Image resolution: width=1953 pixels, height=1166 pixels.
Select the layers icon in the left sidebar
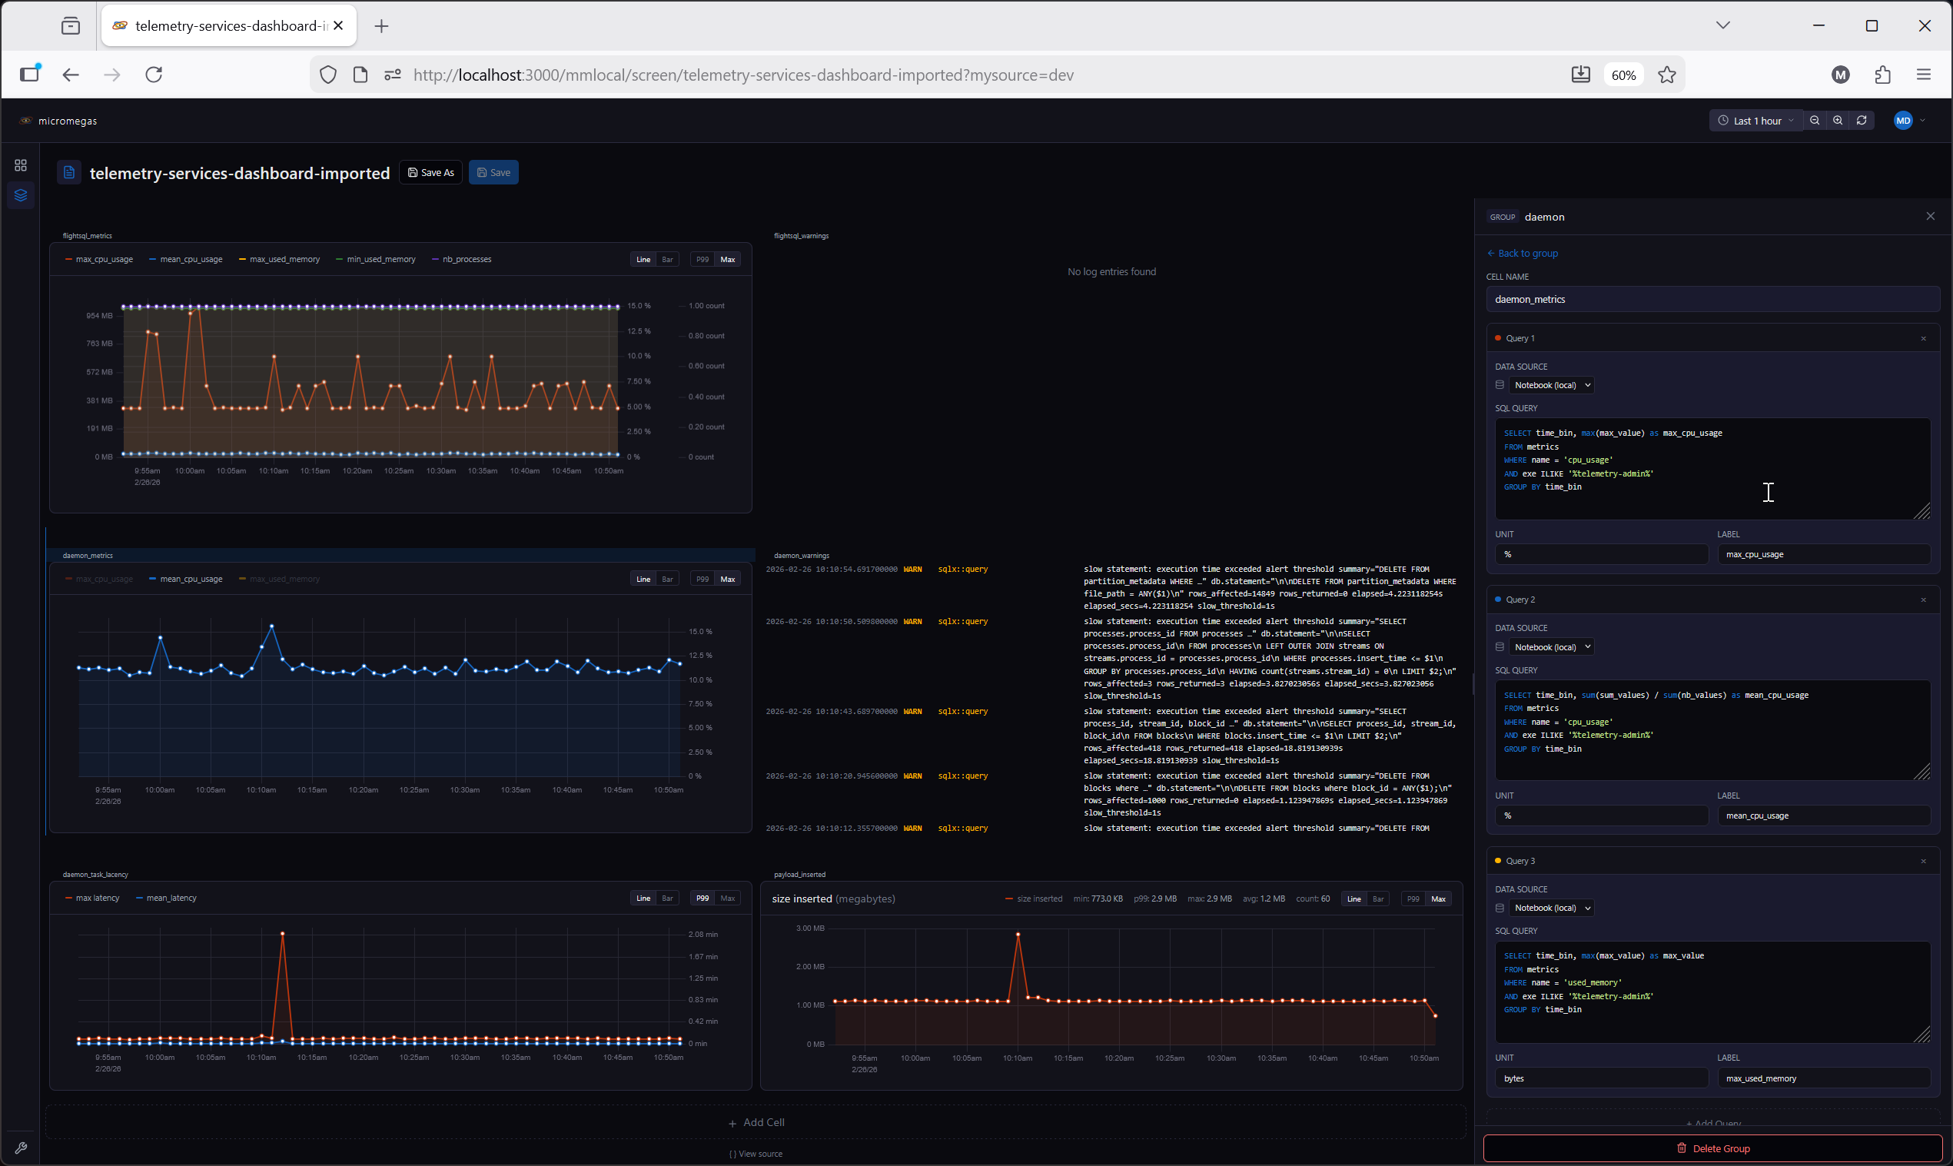21,196
